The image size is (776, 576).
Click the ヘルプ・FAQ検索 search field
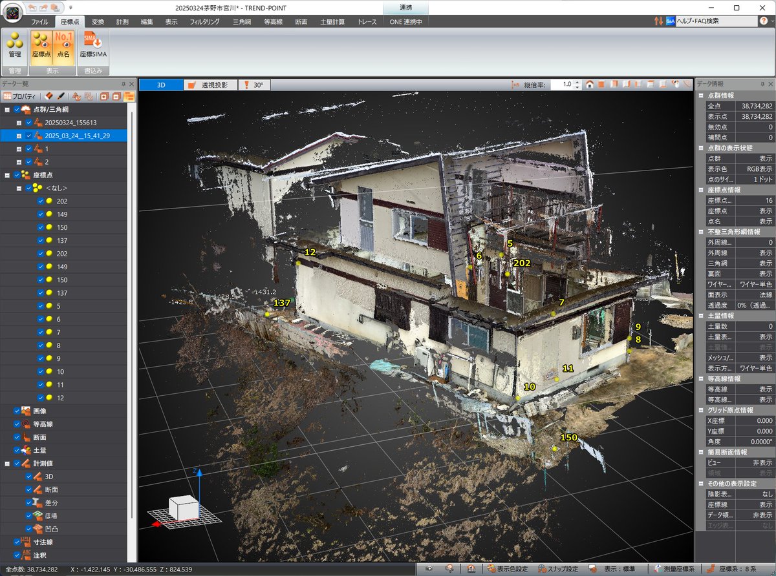coord(716,21)
